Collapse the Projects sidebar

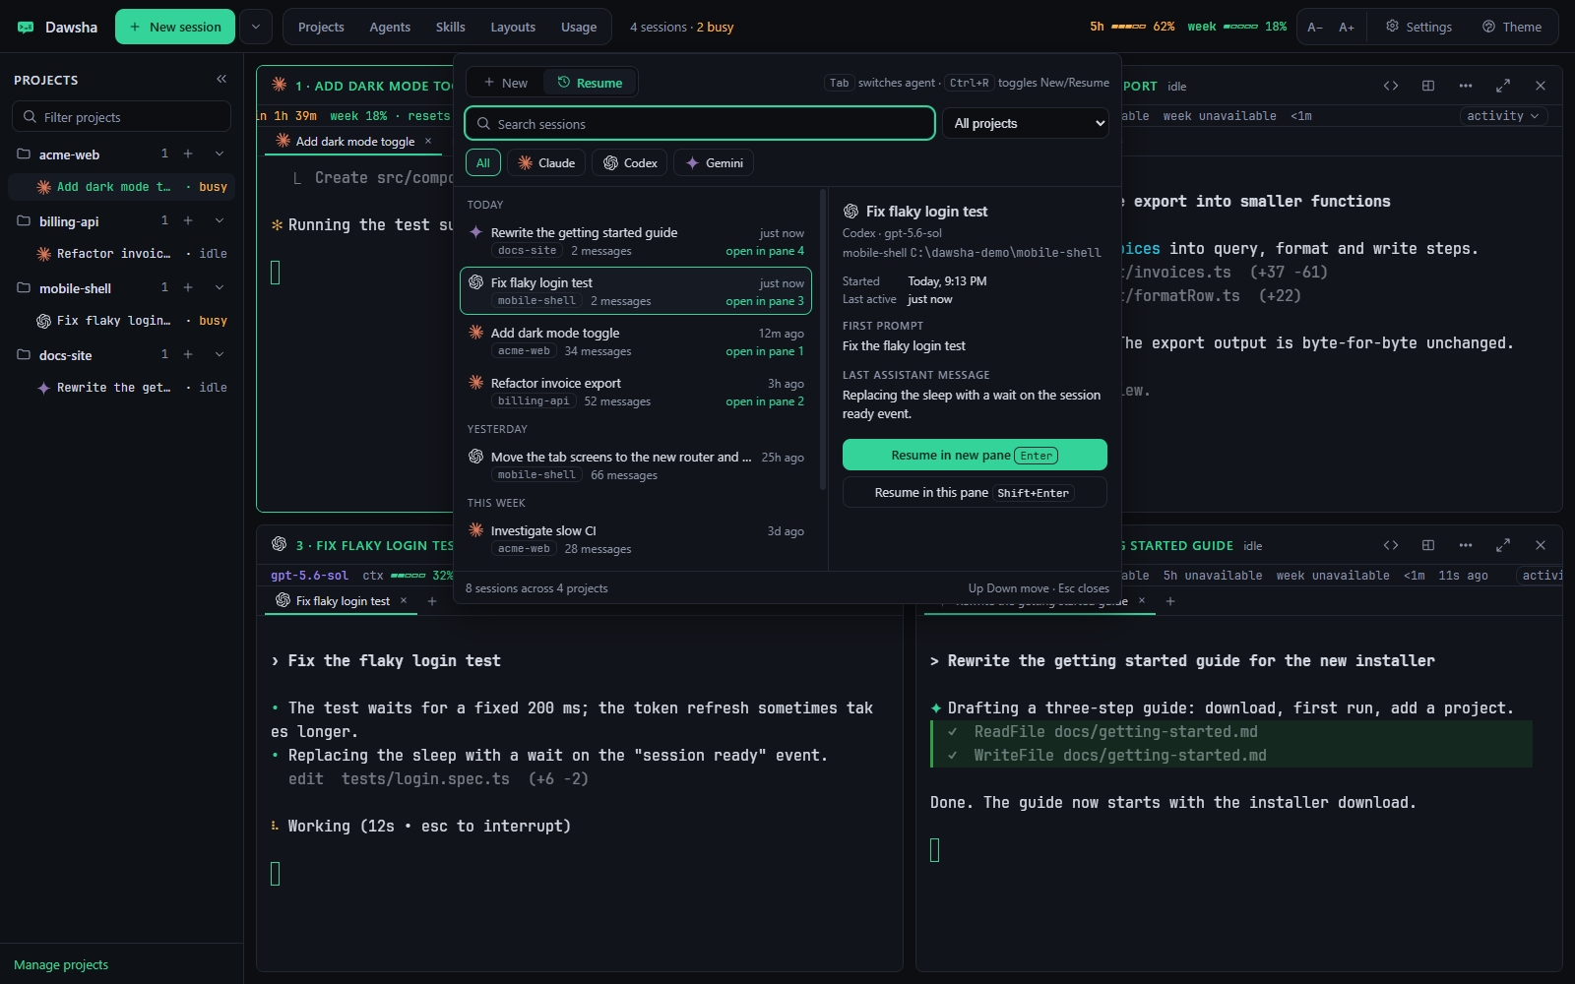tap(221, 79)
